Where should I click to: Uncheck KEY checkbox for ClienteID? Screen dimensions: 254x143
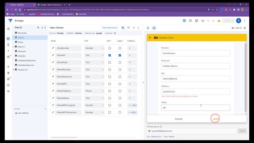pyautogui.click(x=110, y=55)
